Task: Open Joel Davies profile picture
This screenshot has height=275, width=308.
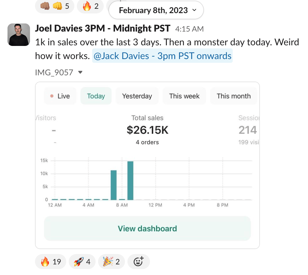Action: [x=19, y=34]
